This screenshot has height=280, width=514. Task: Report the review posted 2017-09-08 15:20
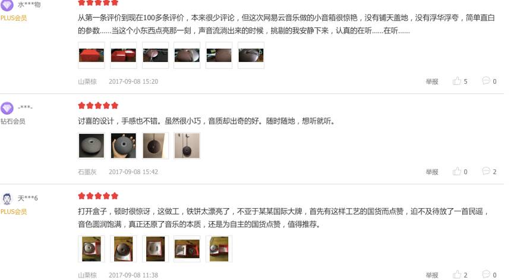click(432, 81)
